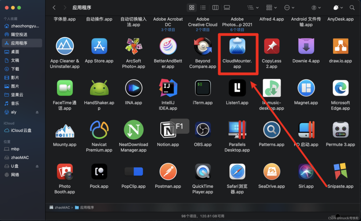Open Snipaste.app icon
The width and height of the screenshot is (361, 221).
click(341, 171)
